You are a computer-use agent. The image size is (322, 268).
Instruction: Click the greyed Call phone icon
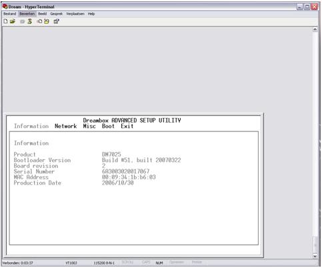(22, 21)
